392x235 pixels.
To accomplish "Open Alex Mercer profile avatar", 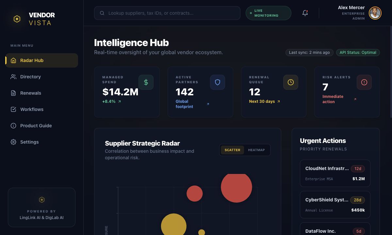I will pos(375,13).
